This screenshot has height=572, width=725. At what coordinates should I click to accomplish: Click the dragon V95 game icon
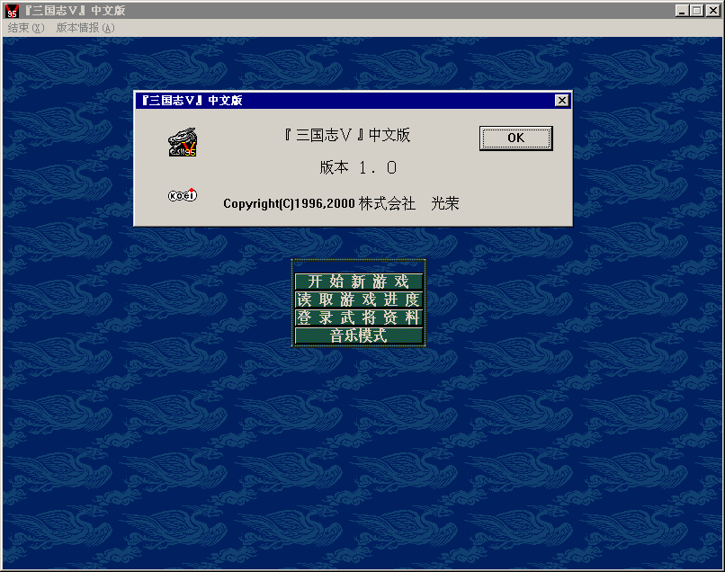[x=183, y=142]
